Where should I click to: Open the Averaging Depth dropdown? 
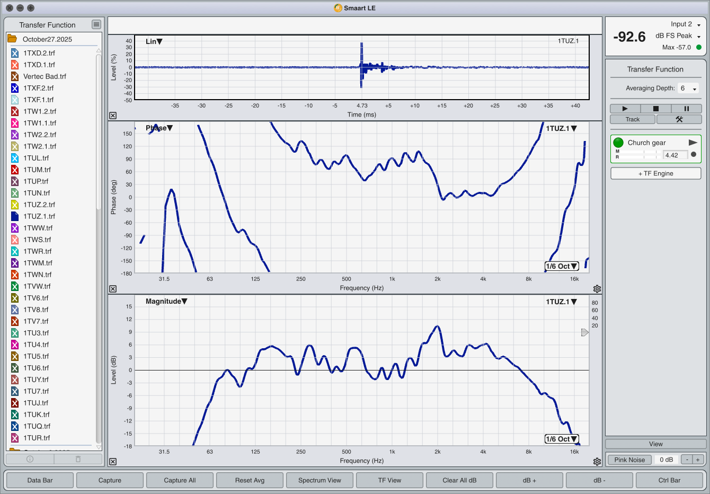coord(688,89)
